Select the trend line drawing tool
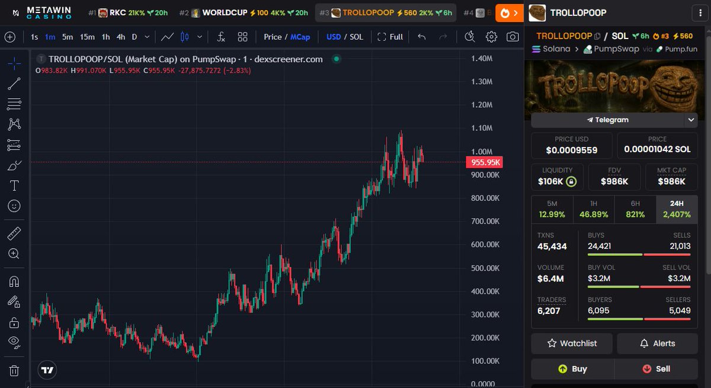Image resolution: width=711 pixels, height=388 pixels. 14,84
